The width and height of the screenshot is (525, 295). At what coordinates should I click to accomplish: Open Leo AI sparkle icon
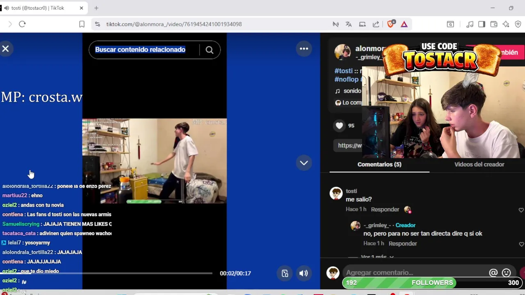coord(506,24)
